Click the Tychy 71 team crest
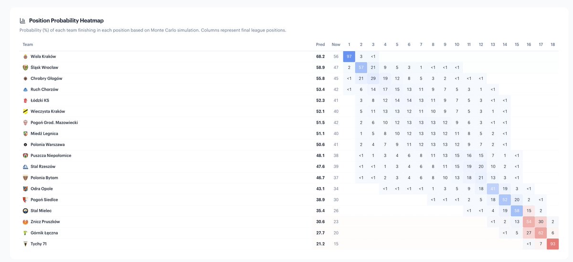The image size is (573, 262). click(25, 244)
